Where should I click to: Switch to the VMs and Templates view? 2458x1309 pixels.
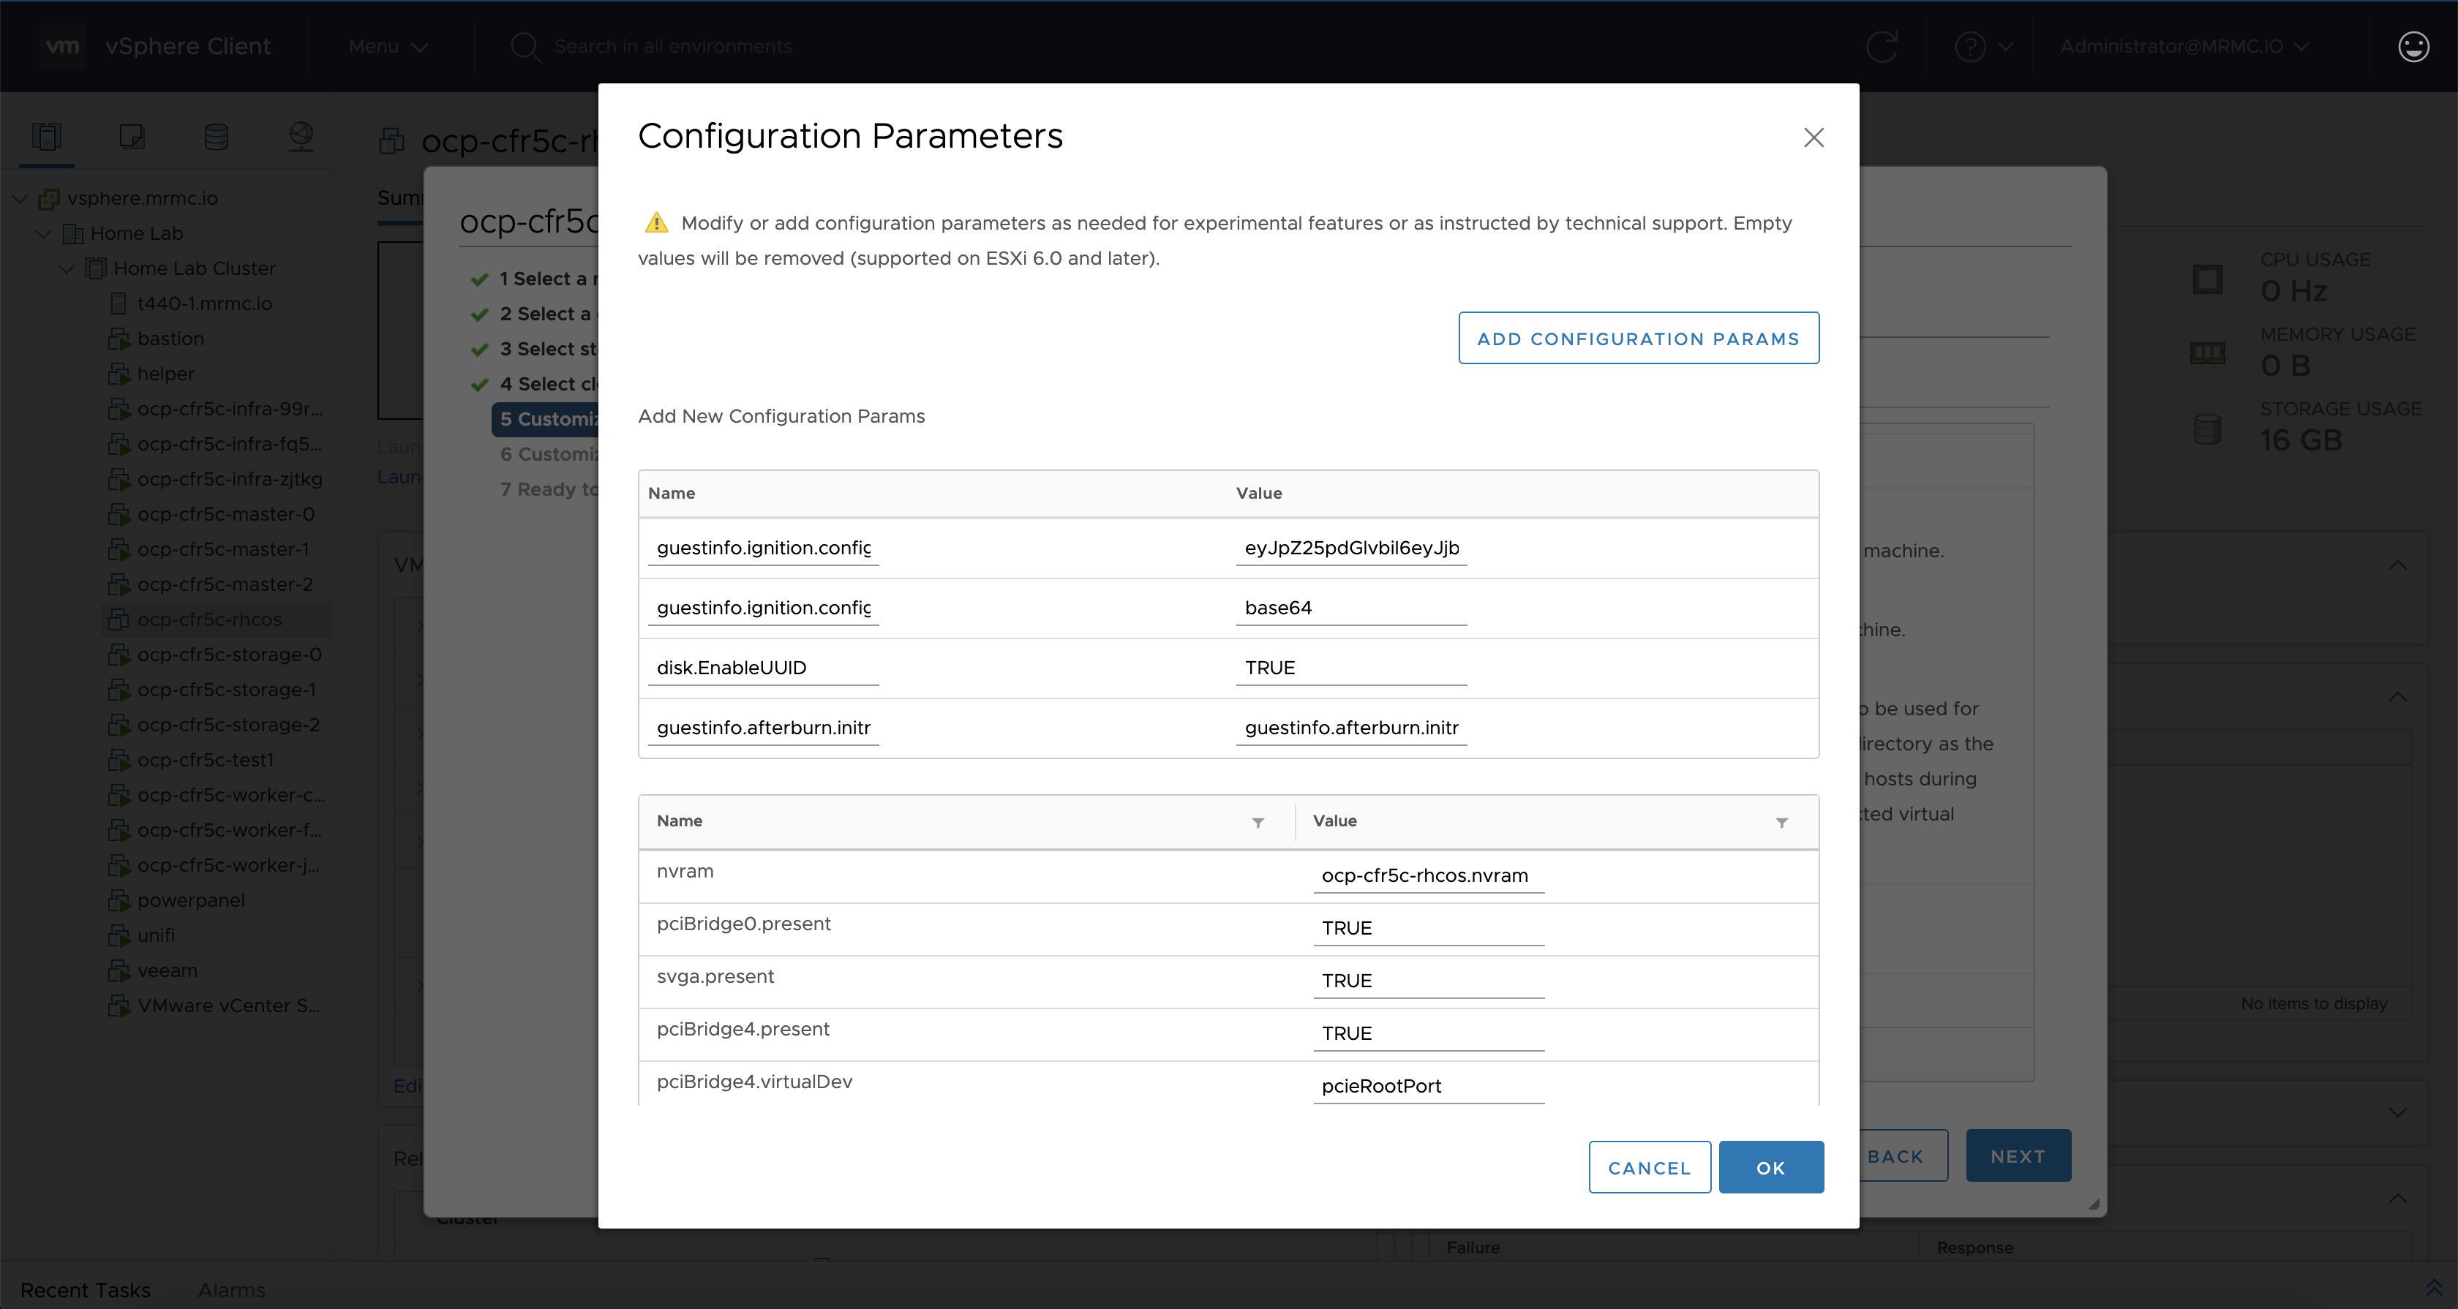(132, 137)
